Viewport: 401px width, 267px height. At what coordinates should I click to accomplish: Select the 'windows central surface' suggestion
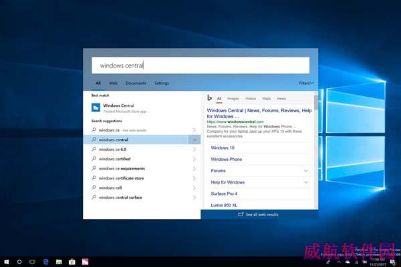click(142, 198)
